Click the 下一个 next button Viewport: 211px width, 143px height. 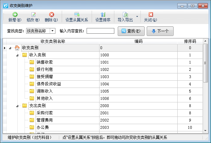click(x=160, y=31)
